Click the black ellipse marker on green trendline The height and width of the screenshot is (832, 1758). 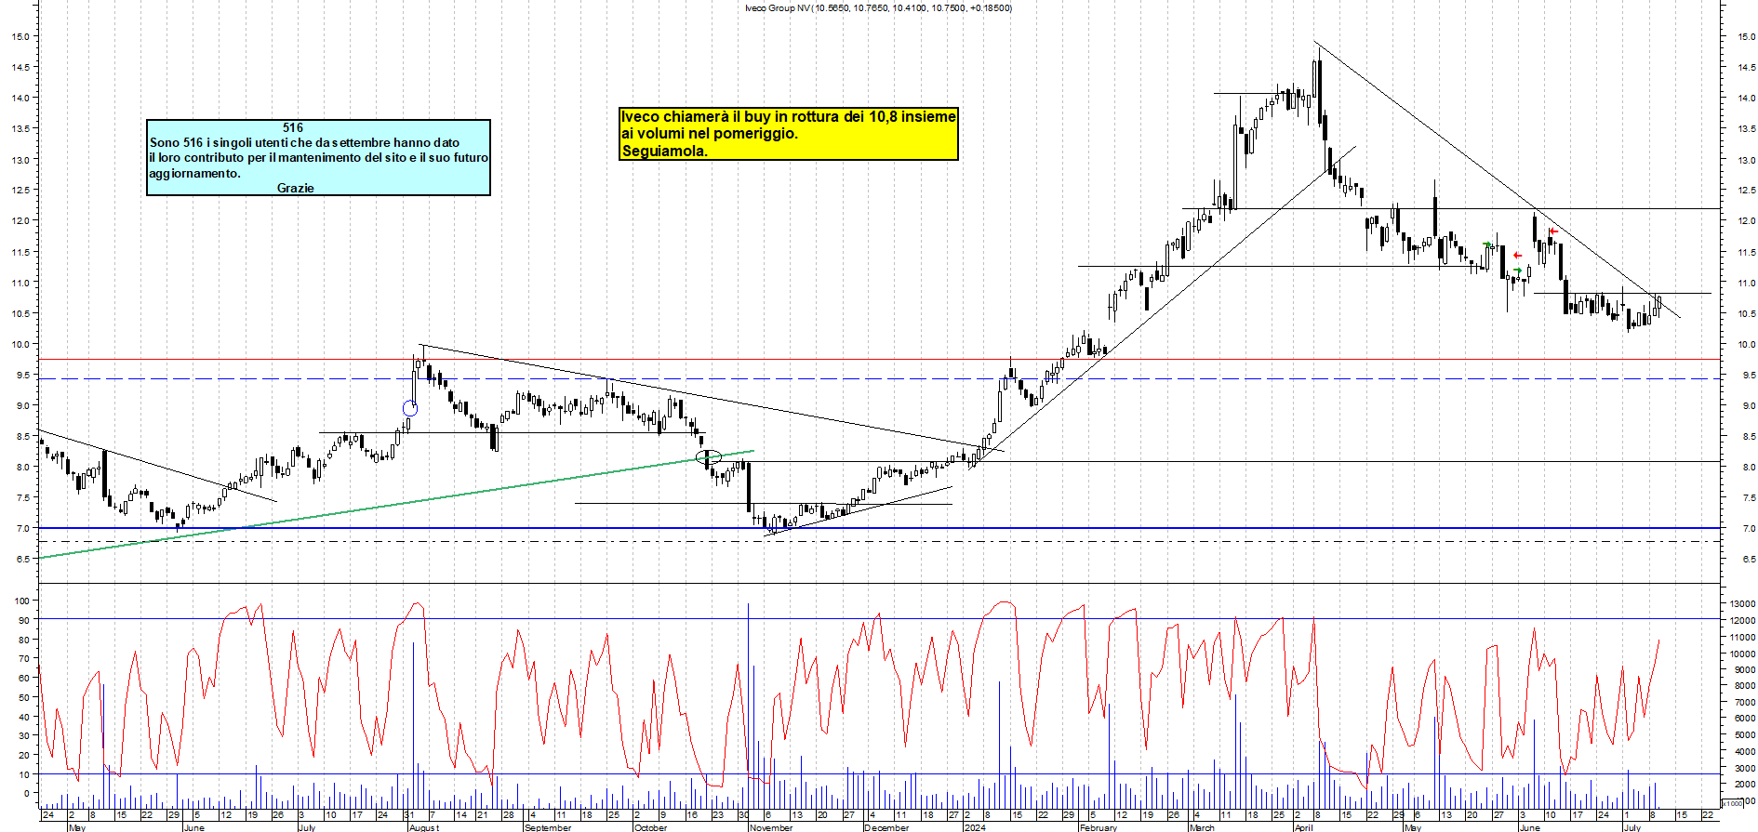click(709, 457)
